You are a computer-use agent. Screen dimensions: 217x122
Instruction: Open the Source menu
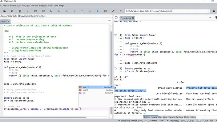(x=13, y=5)
